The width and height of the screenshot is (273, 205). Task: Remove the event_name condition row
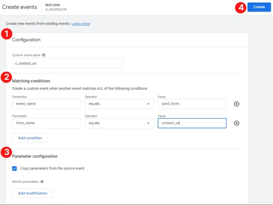[236, 104]
